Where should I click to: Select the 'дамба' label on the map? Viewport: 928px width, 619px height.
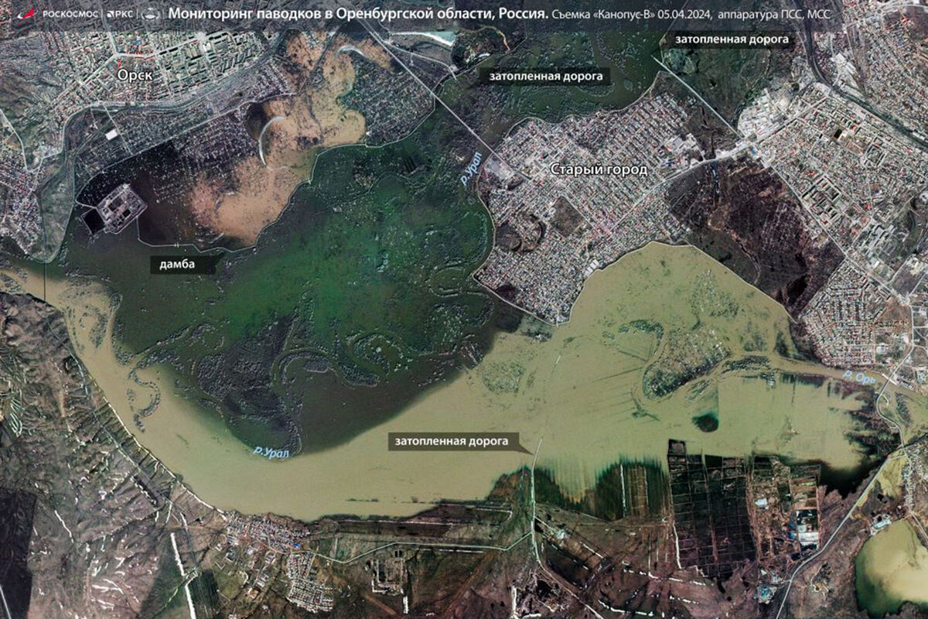pos(177,265)
